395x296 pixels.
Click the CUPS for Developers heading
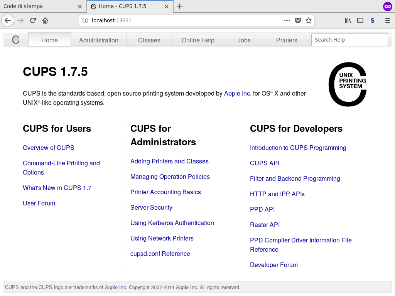pos(296,129)
